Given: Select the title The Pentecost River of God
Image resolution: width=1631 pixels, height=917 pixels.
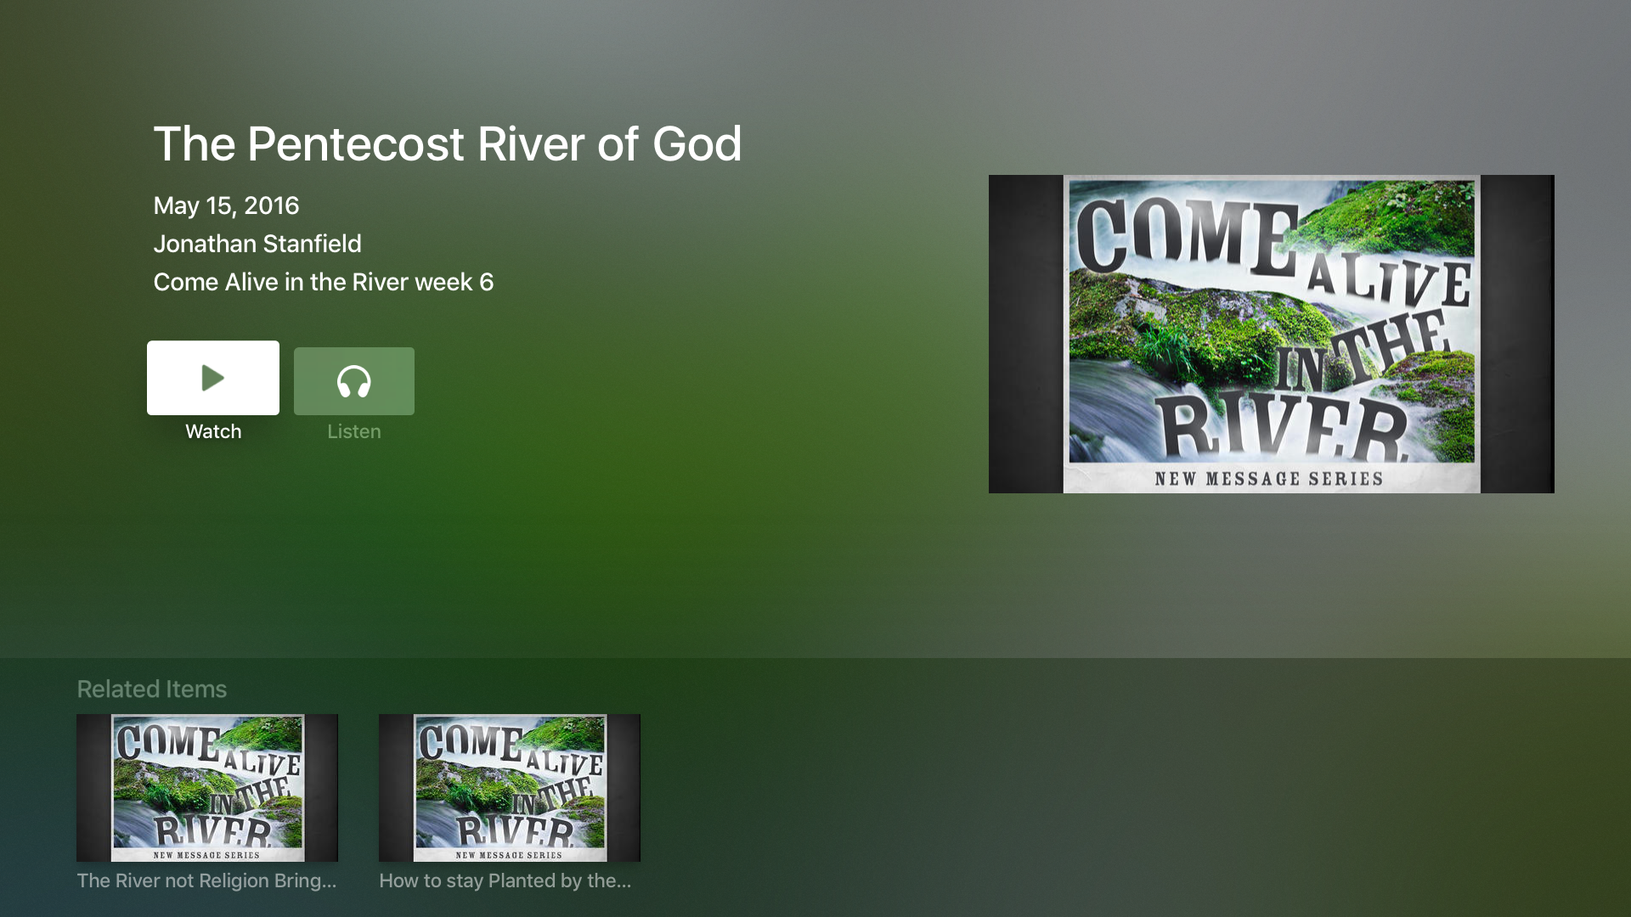Looking at the screenshot, I should tap(448, 143).
